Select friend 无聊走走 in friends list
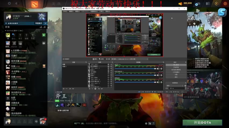Screen dimensions: 229x128 26,104
